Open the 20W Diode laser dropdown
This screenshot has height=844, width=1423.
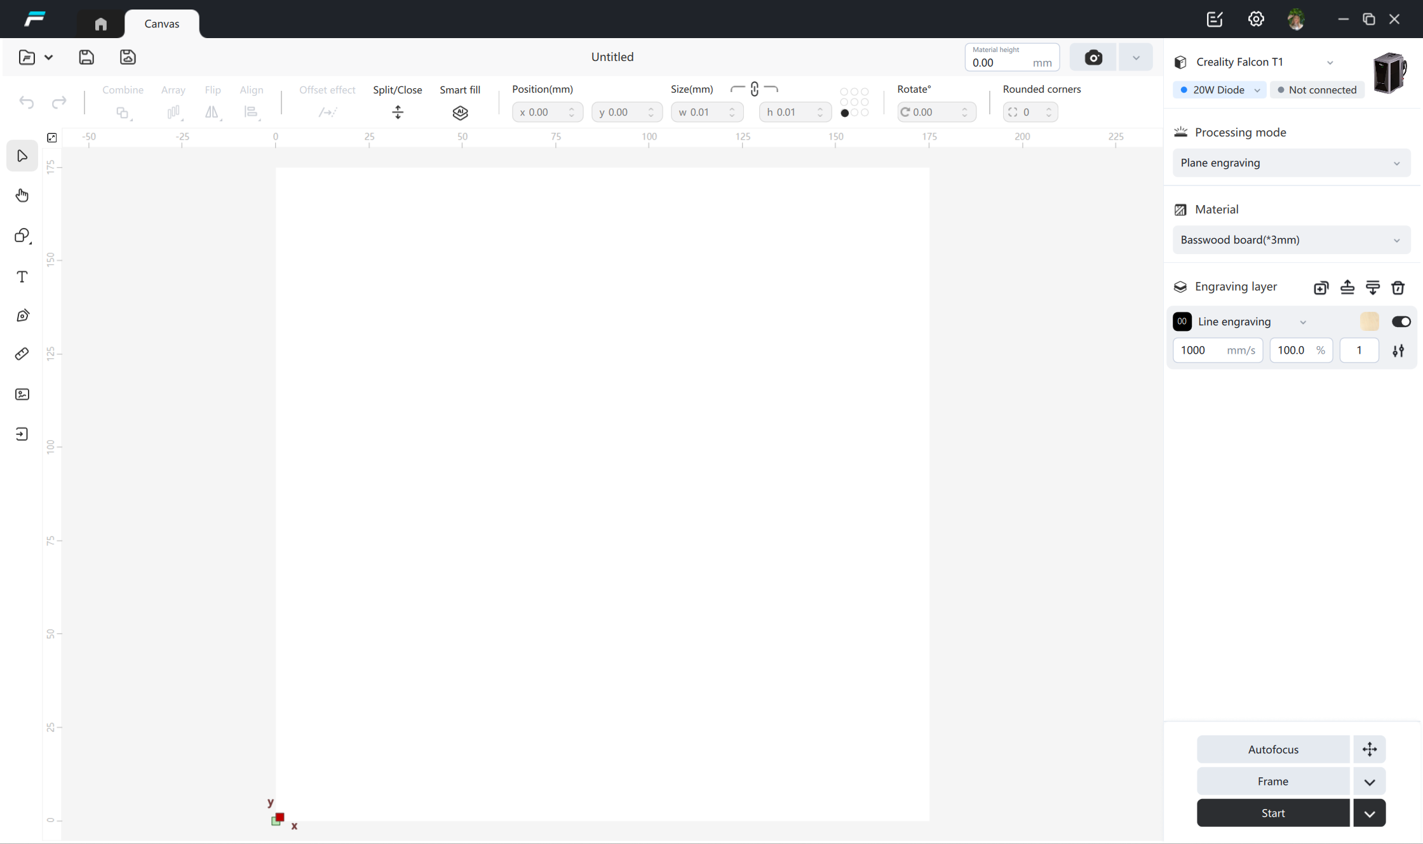(x=1219, y=90)
